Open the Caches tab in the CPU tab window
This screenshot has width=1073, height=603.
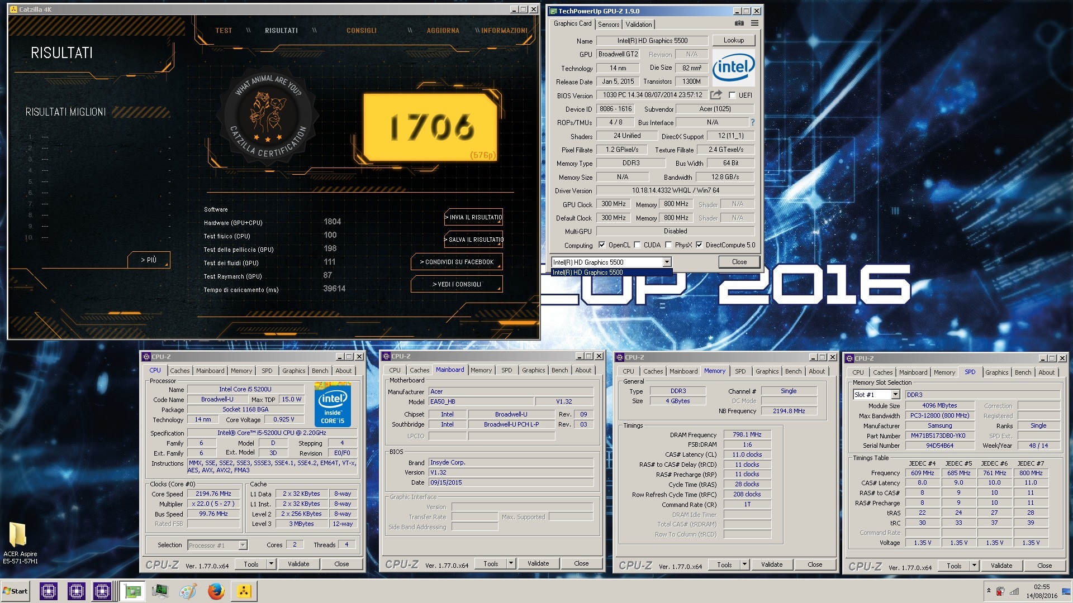click(x=180, y=371)
